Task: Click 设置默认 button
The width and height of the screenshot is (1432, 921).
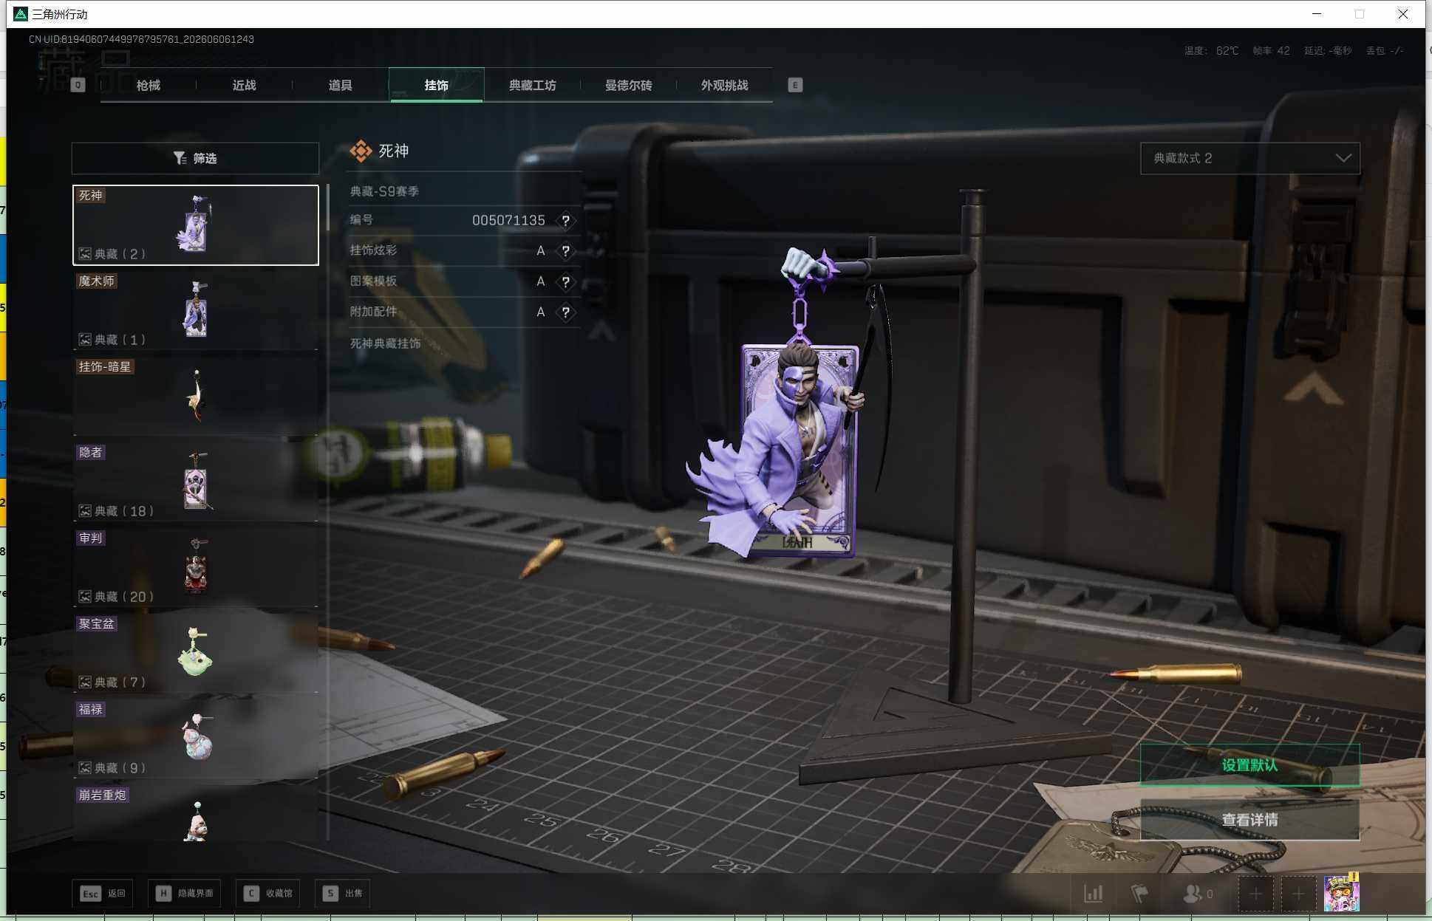Action: click(x=1249, y=765)
